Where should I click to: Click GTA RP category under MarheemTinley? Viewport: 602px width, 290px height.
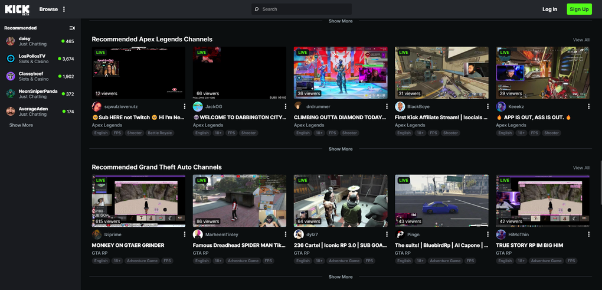(x=201, y=253)
